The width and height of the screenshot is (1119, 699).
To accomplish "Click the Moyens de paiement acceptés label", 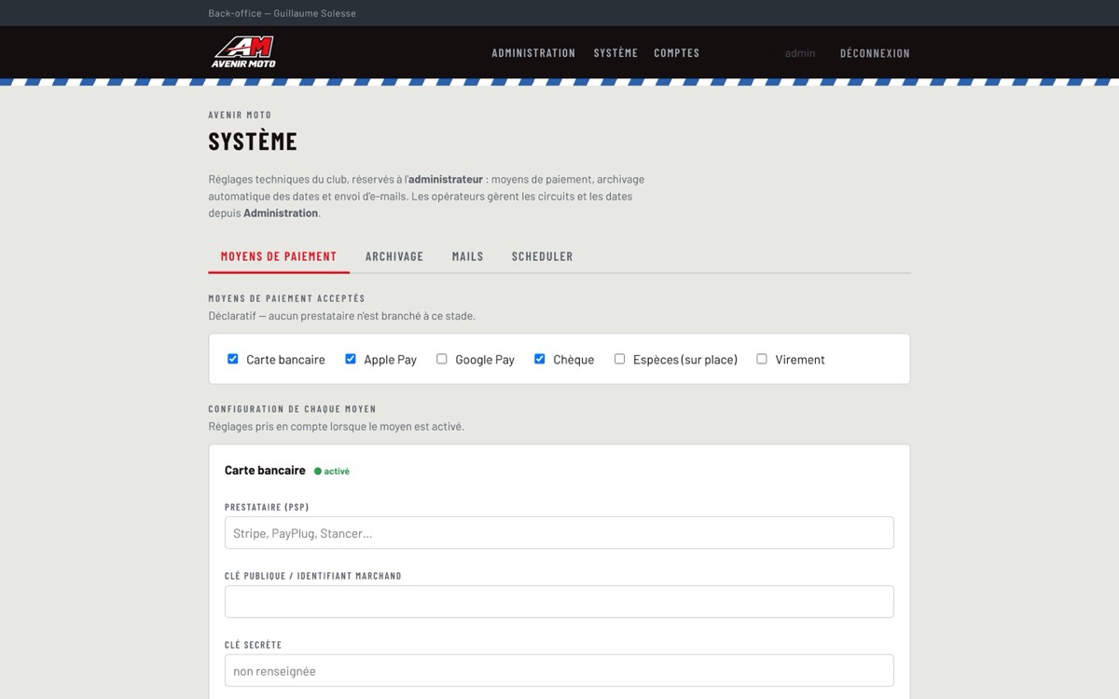I will pyautogui.click(x=287, y=298).
